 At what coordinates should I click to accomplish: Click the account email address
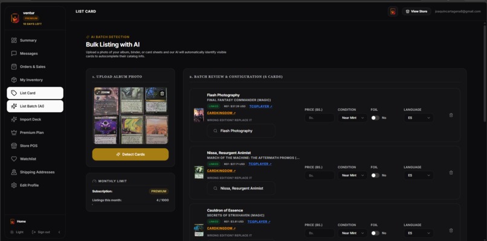pyautogui.click(x=458, y=11)
